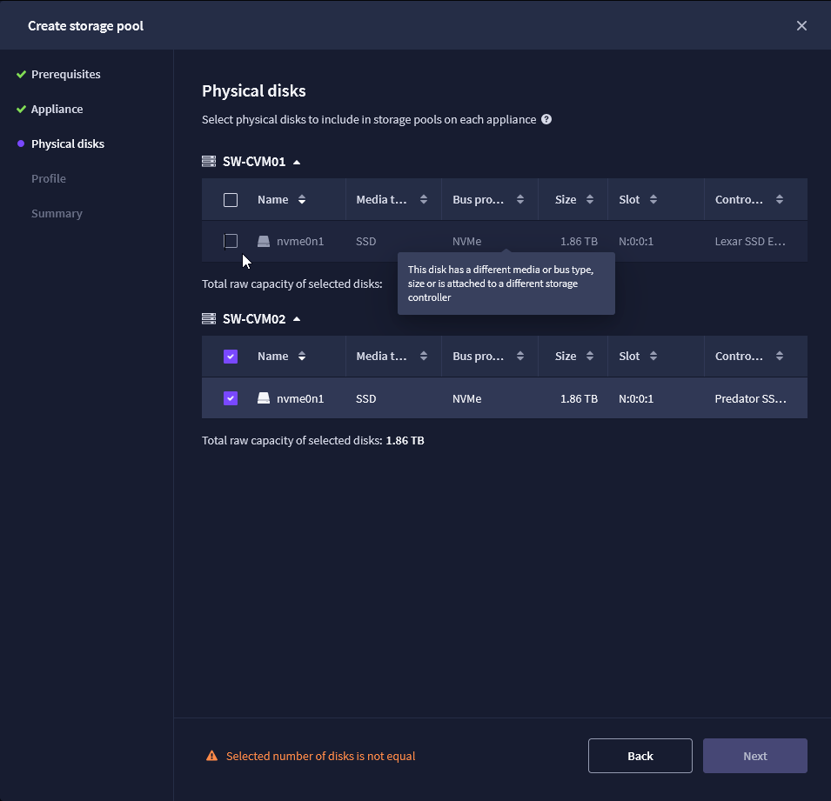Untick the select-all checkbox for SW-CVM02

[x=231, y=357]
